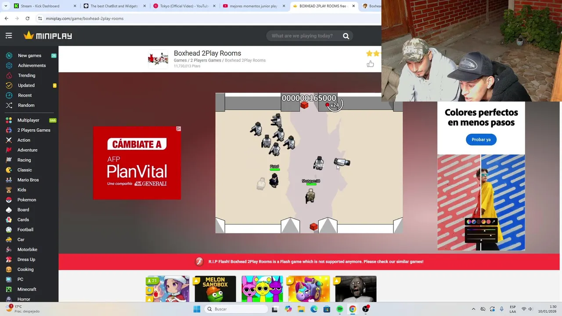The width and height of the screenshot is (562, 316).
Task: Click the Cooking category icon
Action: click(x=9, y=269)
